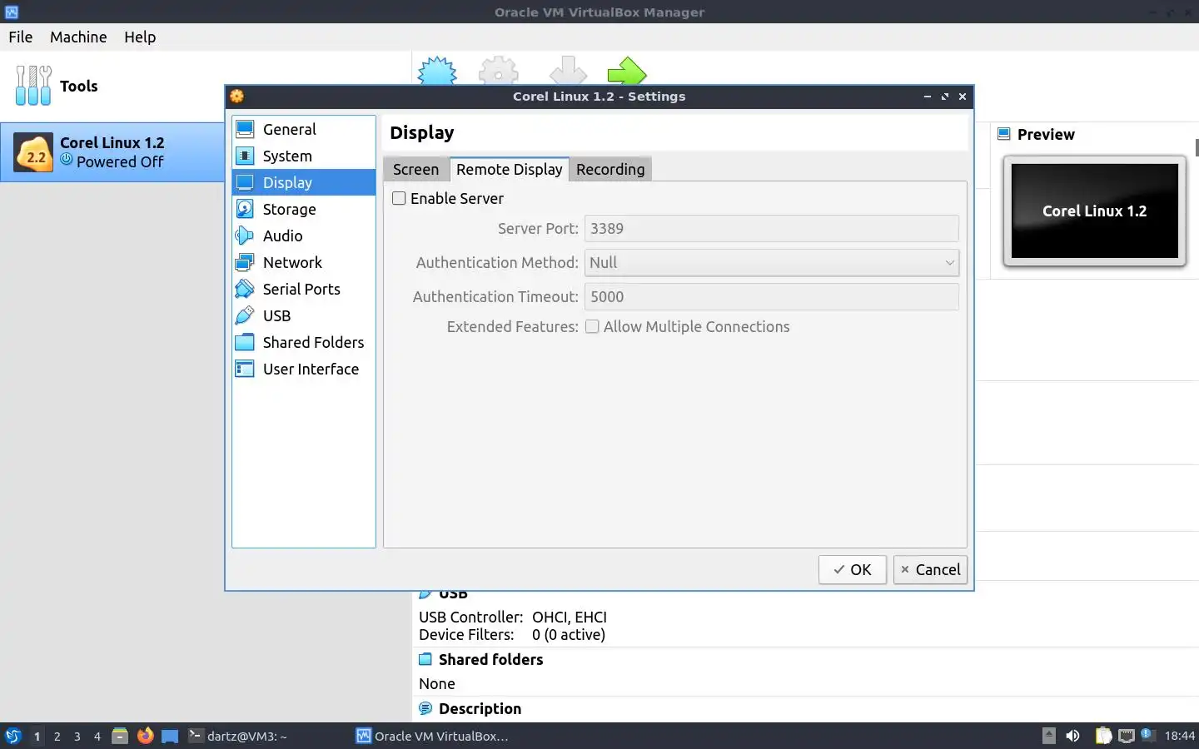Click the Shared folders heading
The image size is (1199, 749).
coord(490,659)
